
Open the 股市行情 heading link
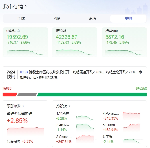click(x=14, y=6)
